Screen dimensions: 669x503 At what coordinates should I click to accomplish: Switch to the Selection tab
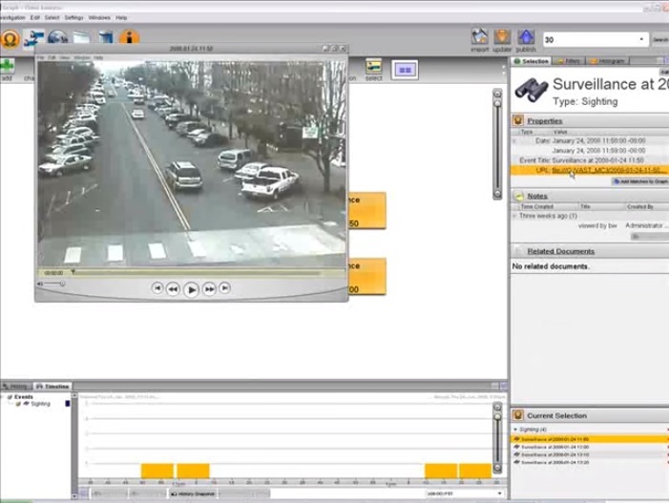click(x=532, y=61)
